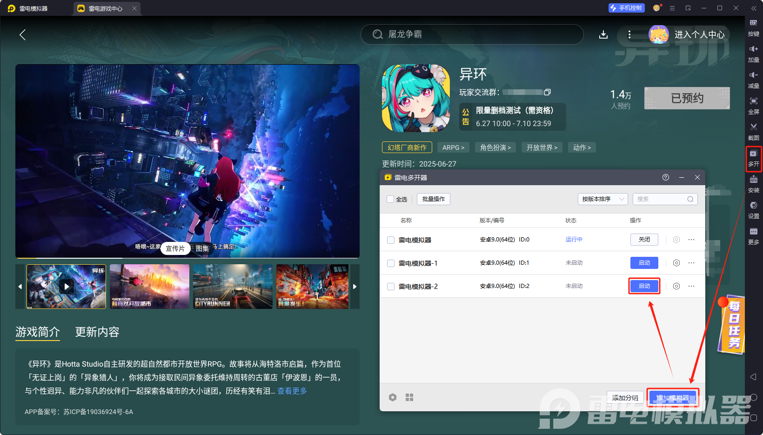Click the 手机控制 button

pyautogui.click(x=626, y=8)
